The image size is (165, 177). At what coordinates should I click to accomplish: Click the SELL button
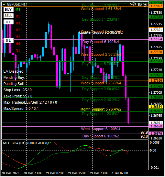(x=9, y=15)
